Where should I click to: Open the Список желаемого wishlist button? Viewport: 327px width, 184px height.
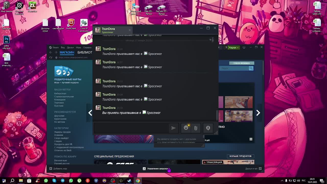click(242, 63)
